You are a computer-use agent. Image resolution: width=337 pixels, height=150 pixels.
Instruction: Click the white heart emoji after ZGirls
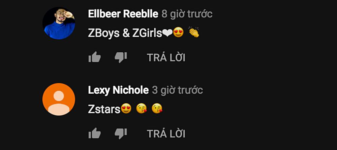coord(167,33)
